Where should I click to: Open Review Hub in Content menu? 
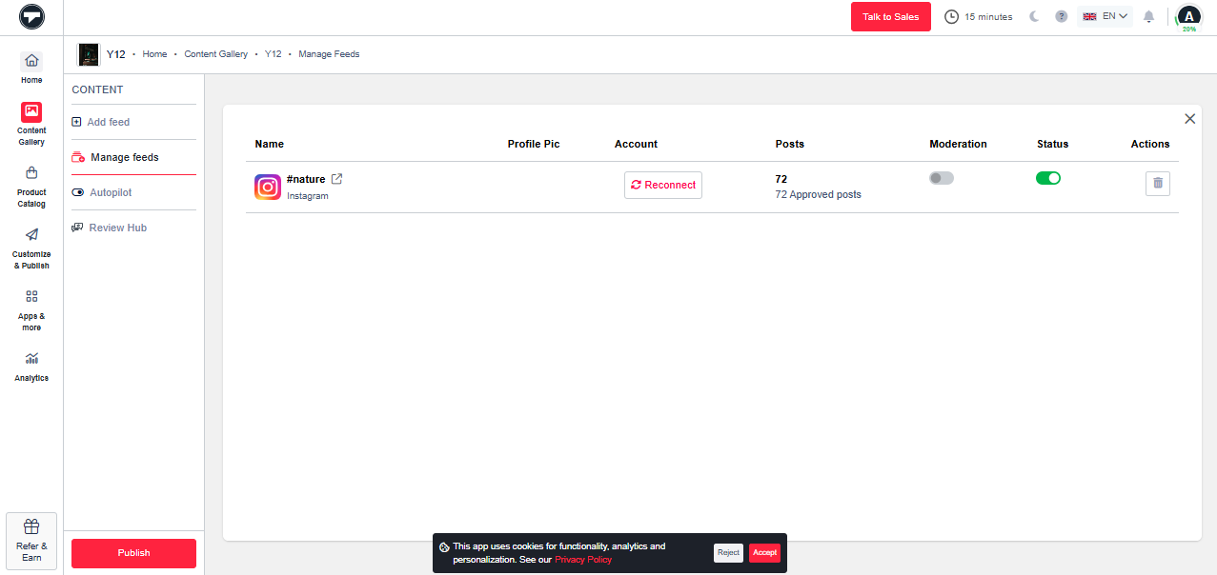117,228
